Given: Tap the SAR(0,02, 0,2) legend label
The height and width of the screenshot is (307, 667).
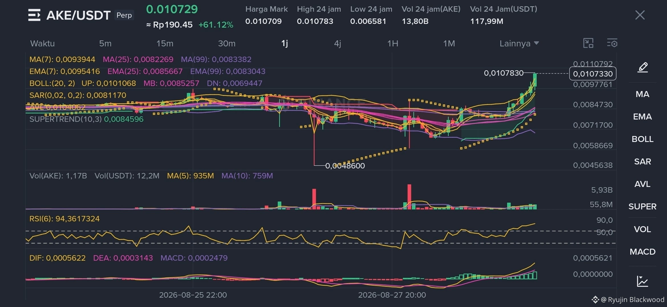Looking at the screenshot, I should [78, 95].
